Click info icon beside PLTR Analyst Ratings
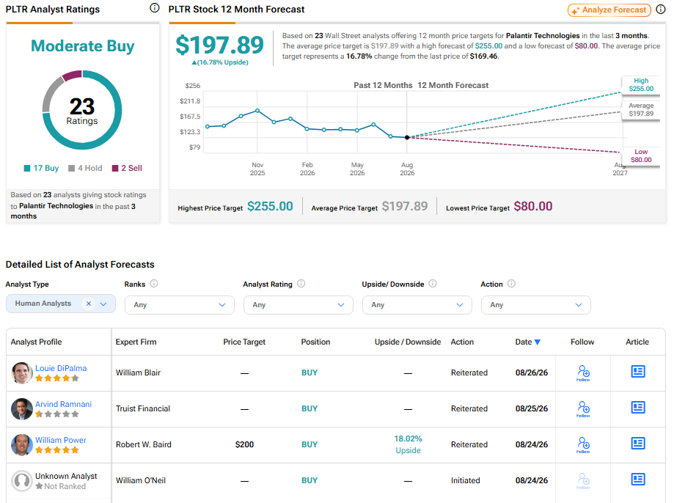674x503 pixels. (x=154, y=8)
